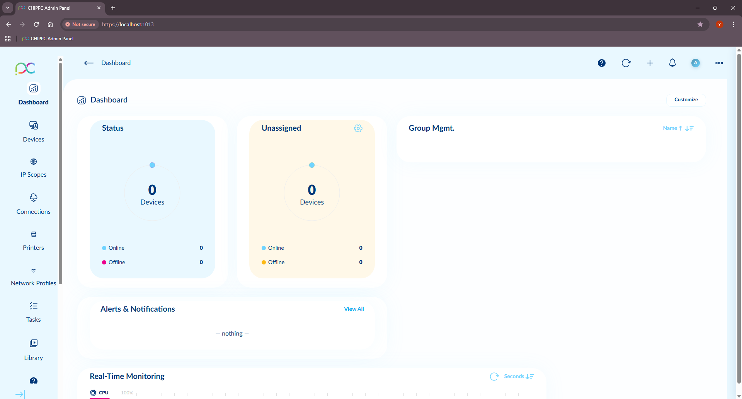
Task: Open the browser profile menu
Action: click(719, 24)
